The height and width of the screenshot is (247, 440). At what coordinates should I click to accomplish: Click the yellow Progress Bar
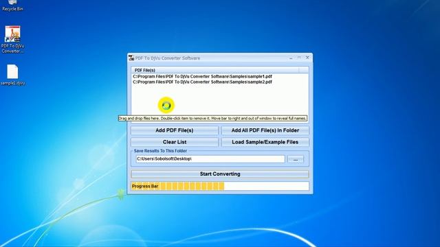[220, 186]
